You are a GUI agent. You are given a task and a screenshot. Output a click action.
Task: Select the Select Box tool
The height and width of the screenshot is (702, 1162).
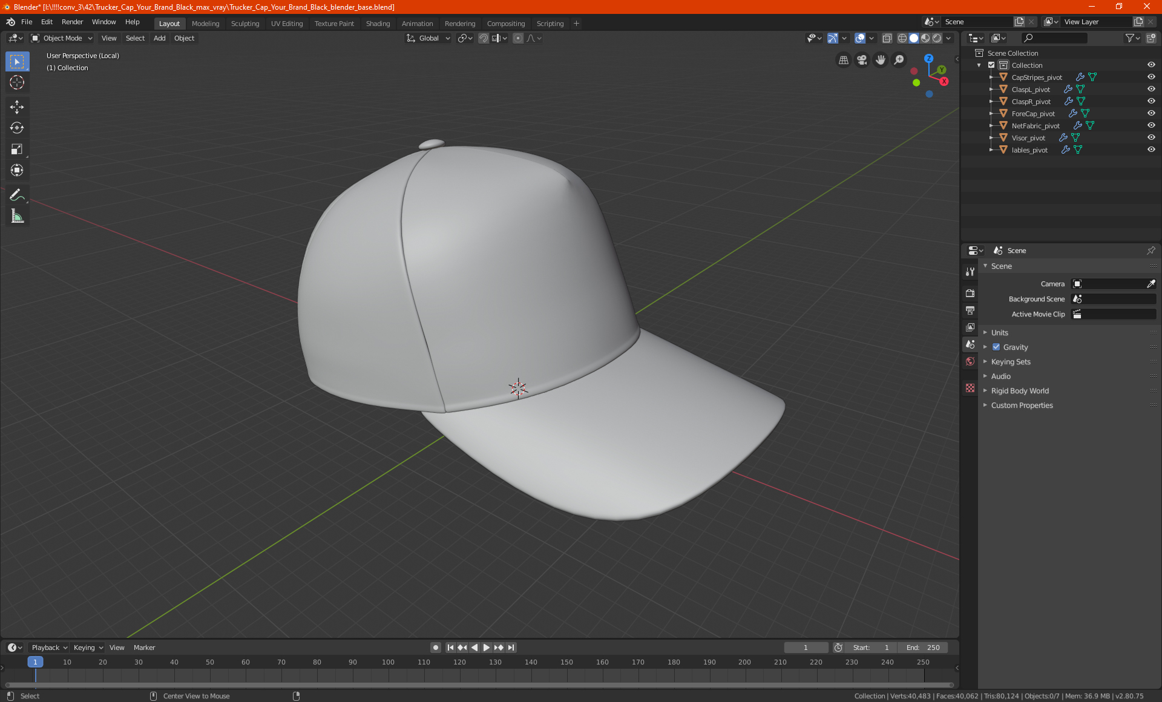pos(17,62)
